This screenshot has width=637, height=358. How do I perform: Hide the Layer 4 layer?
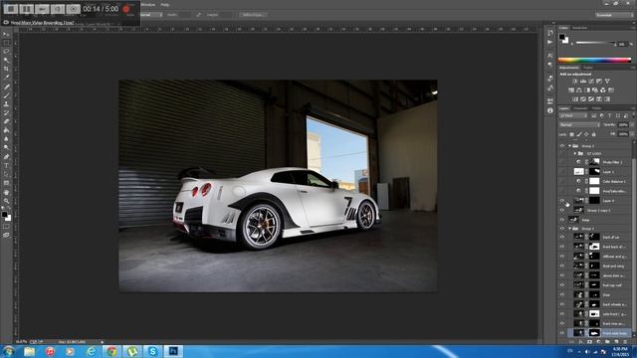[x=562, y=201]
